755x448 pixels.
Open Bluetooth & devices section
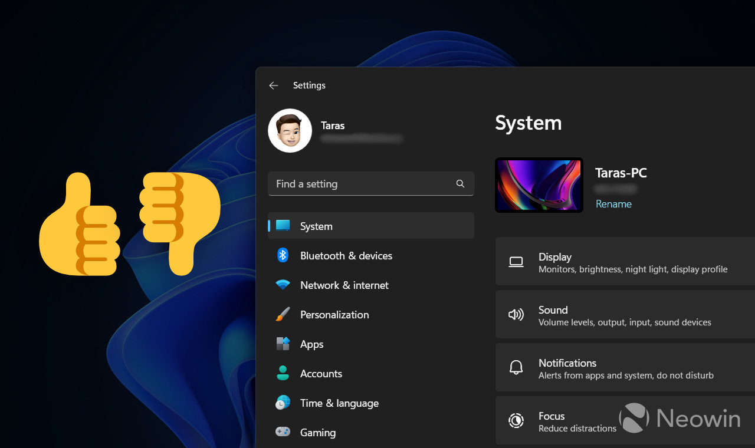371,255
